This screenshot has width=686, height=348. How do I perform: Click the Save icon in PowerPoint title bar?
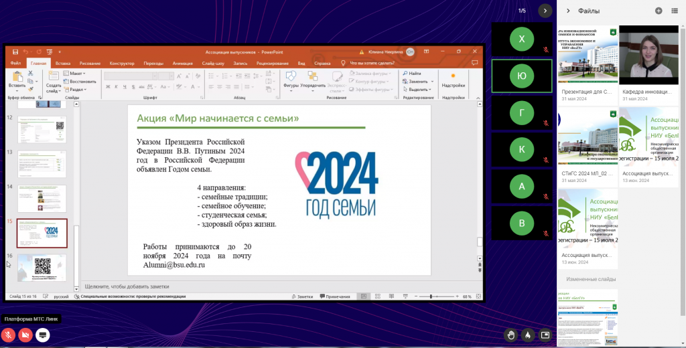point(15,52)
